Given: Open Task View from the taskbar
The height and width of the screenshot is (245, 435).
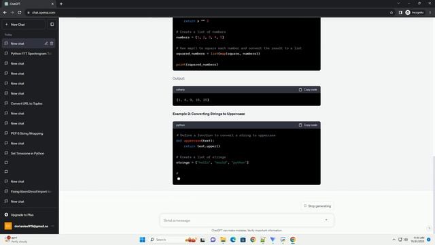Looking at the screenshot, I should [203, 240].
